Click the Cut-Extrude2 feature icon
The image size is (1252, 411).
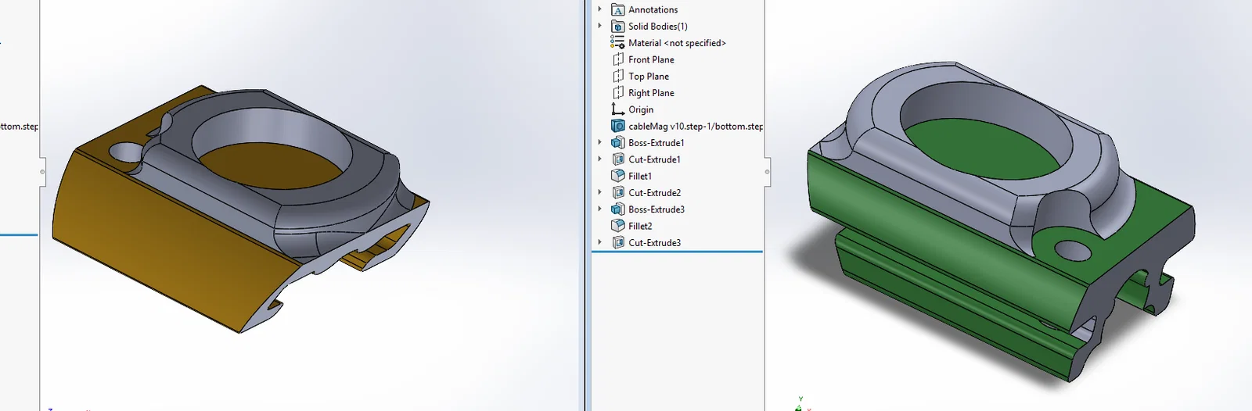pyautogui.click(x=618, y=192)
